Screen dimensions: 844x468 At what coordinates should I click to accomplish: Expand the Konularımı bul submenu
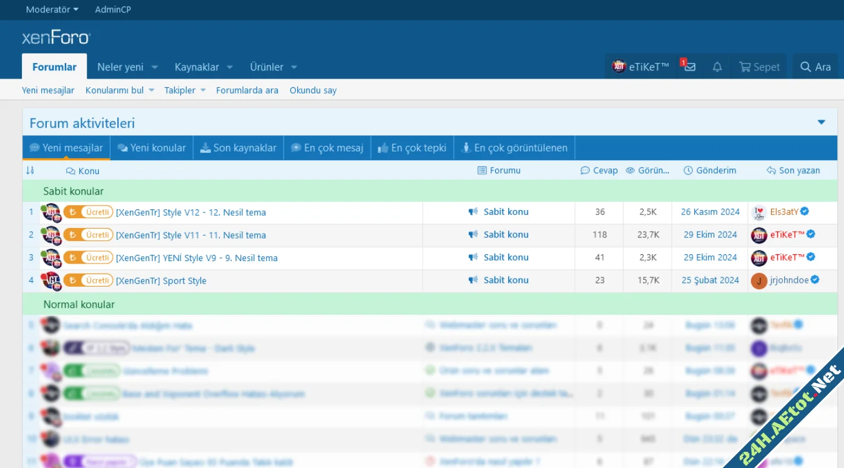[x=151, y=90]
